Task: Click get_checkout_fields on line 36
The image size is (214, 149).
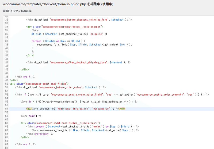Action: pyautogui.click(x=73, y=34)
